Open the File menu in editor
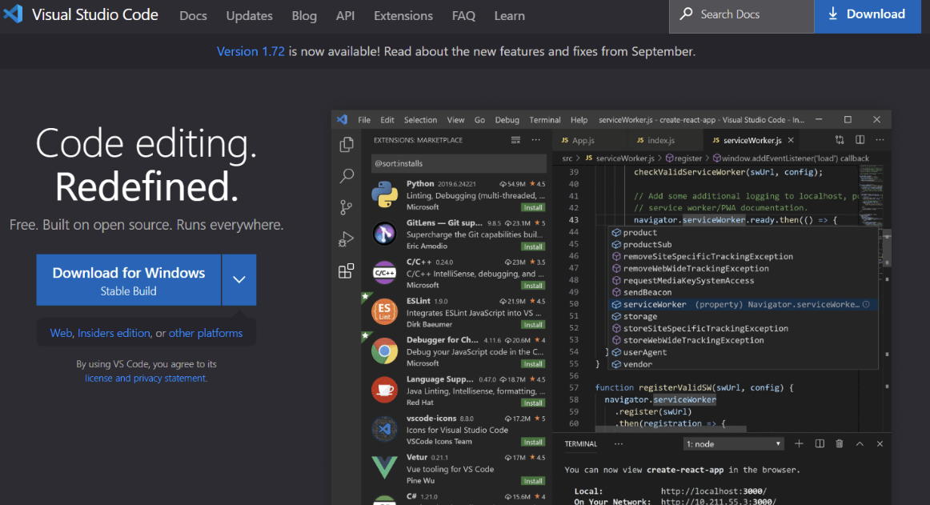 coord(364,120)
